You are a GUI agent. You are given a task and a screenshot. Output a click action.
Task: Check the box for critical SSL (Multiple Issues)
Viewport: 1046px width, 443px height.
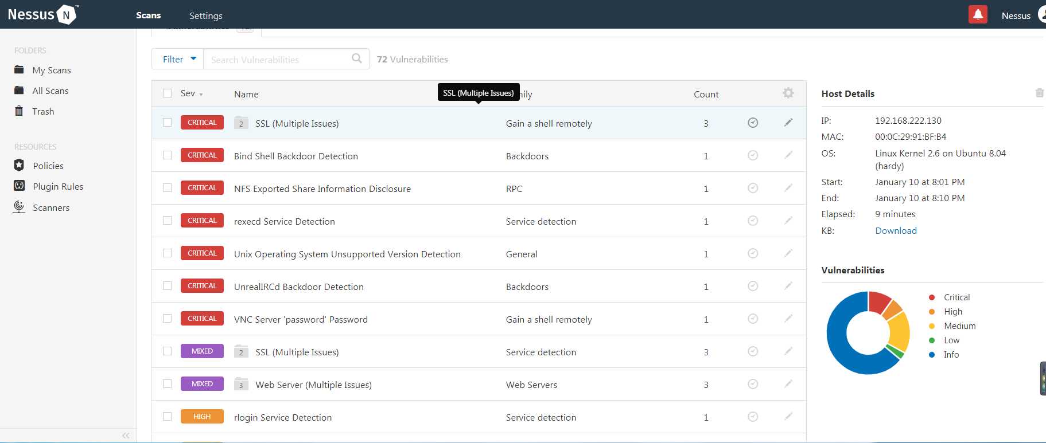167,122
